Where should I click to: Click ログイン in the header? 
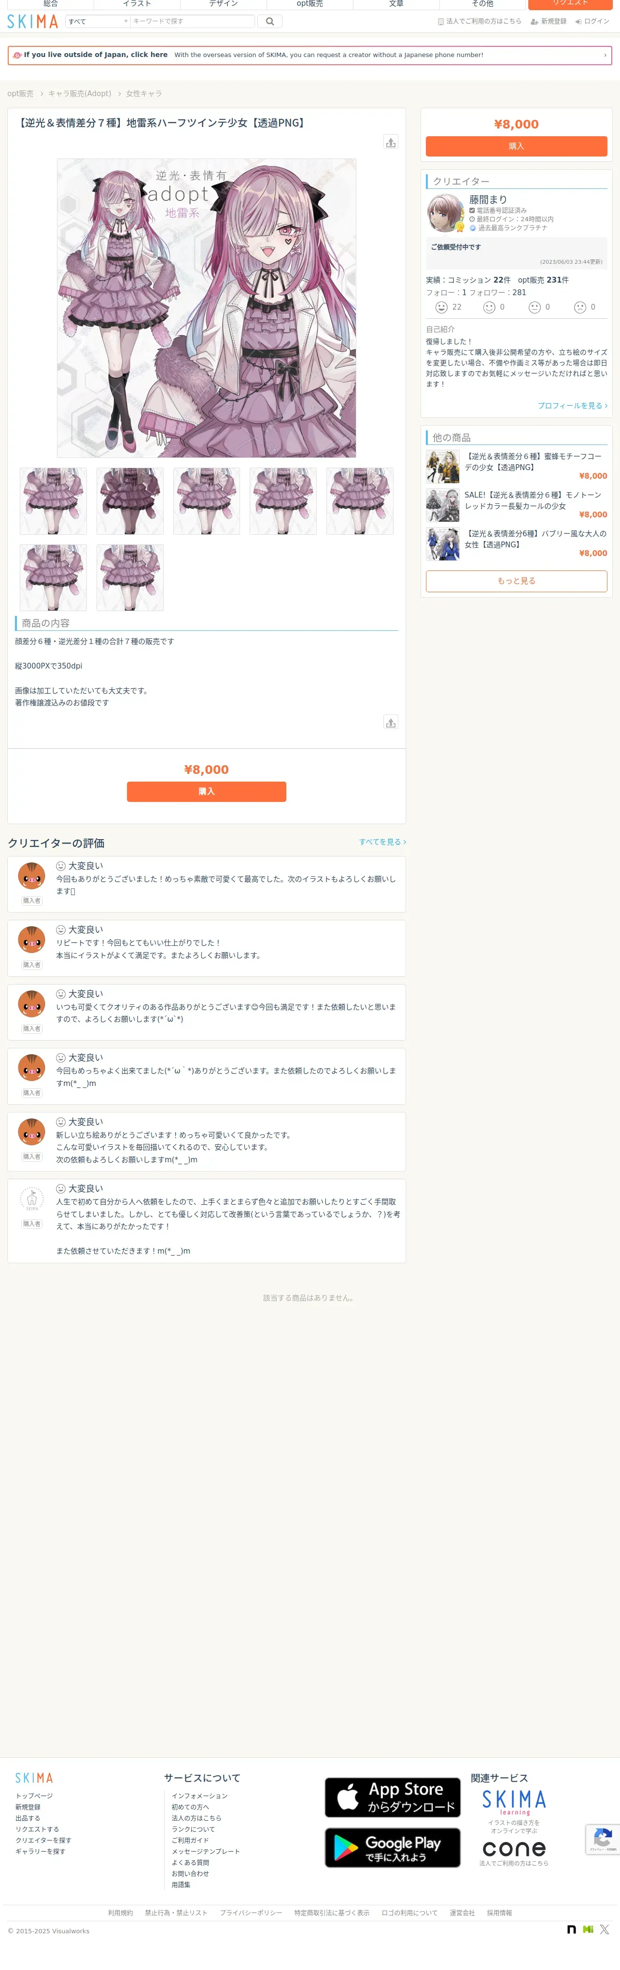[592, 21]
